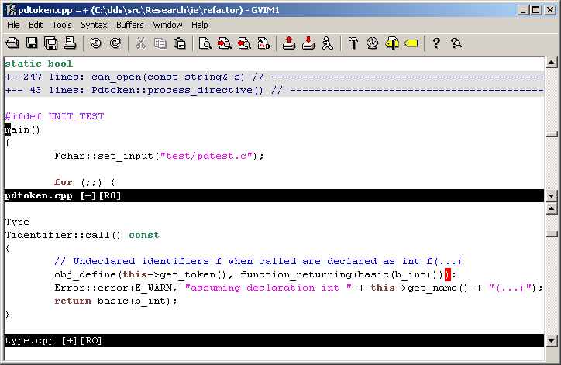Click the red highlighted unmatched parenthesis

[x=448, y=275]
